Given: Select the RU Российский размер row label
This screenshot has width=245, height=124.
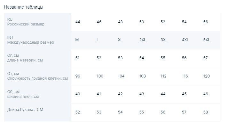Looking at the screenshot, I should (26, 22).
